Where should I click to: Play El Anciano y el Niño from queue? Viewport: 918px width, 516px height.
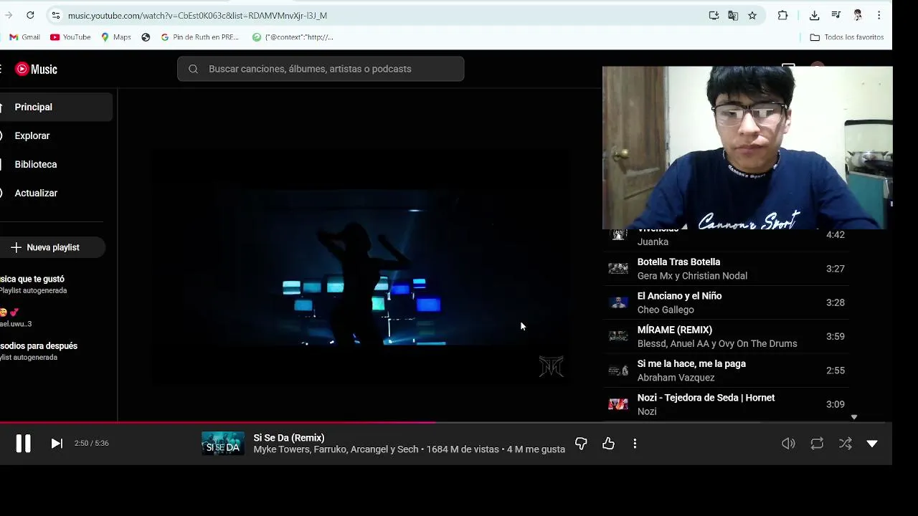tap(728, 302)
